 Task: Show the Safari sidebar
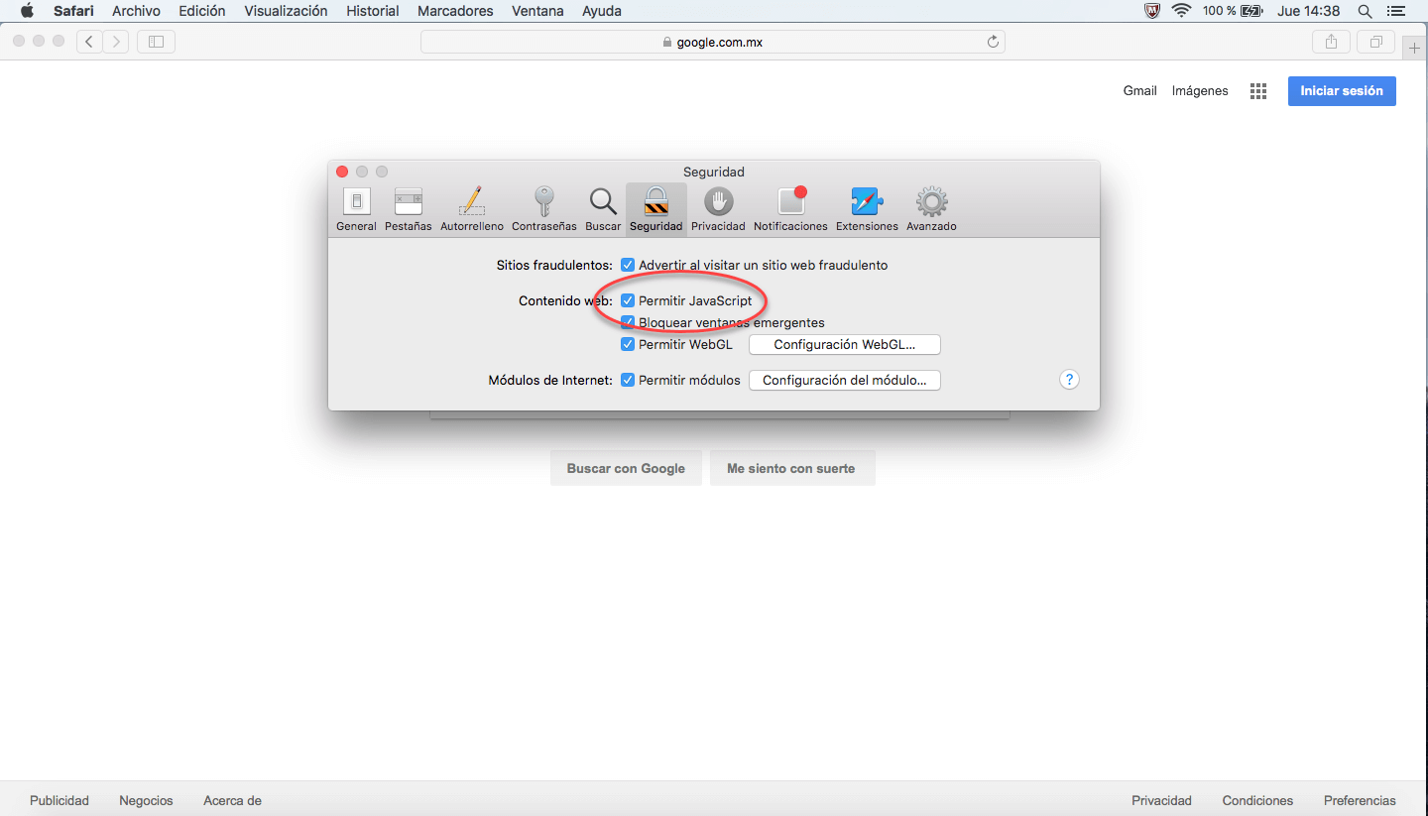pyautogui.click(x=157, y=42)
